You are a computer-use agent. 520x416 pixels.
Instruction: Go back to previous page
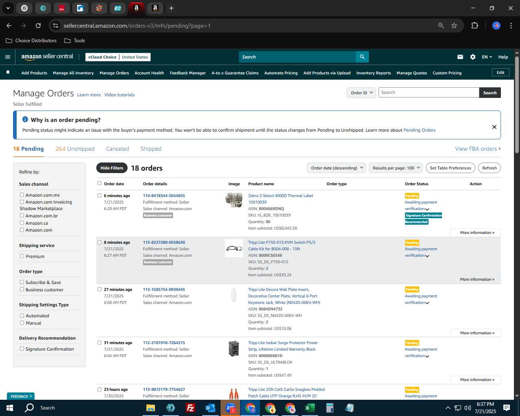pos(9,26)
